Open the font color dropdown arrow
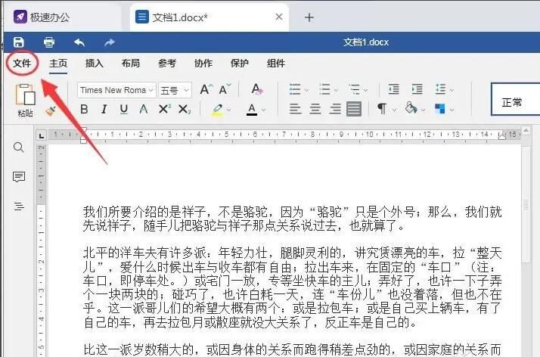The image size is (540, 357). point(264,110)
